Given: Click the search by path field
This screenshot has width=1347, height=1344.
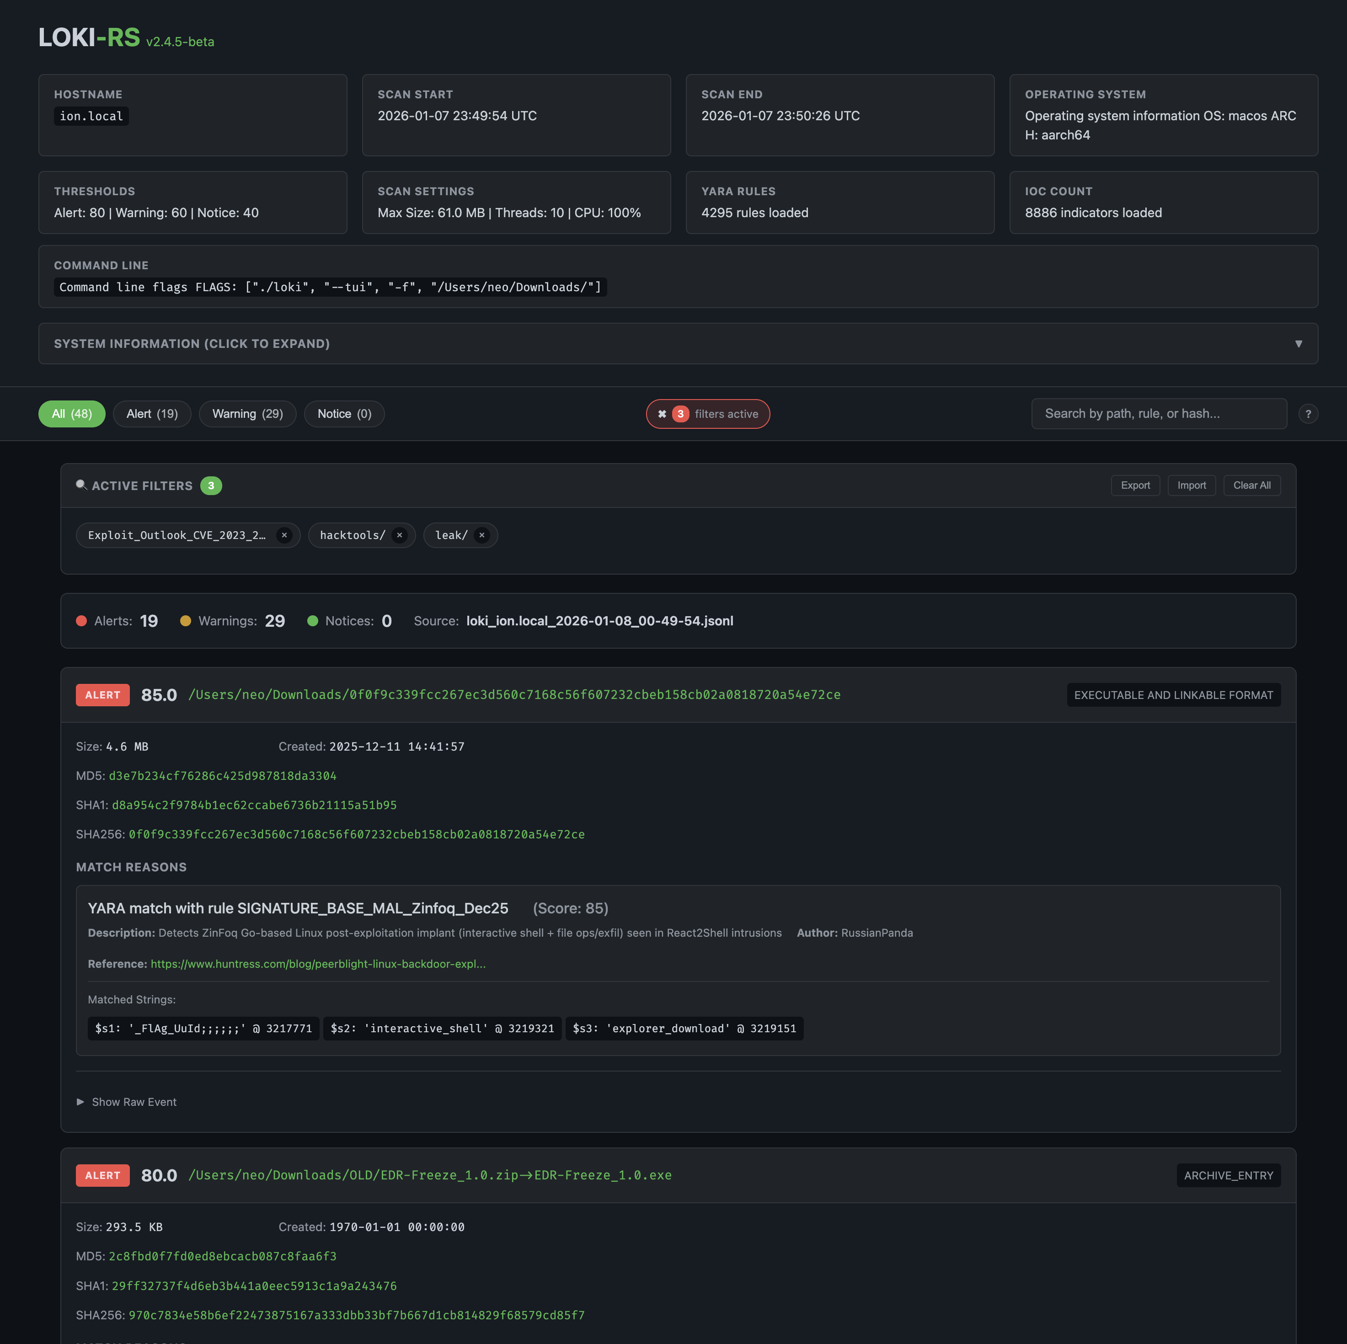Looking at the screenshot, I should (x=1158, y=413).
